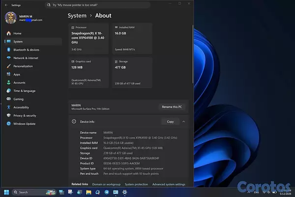Open Apps settings
This screenshot has width=295, height=197.
(x=33, y=74)
